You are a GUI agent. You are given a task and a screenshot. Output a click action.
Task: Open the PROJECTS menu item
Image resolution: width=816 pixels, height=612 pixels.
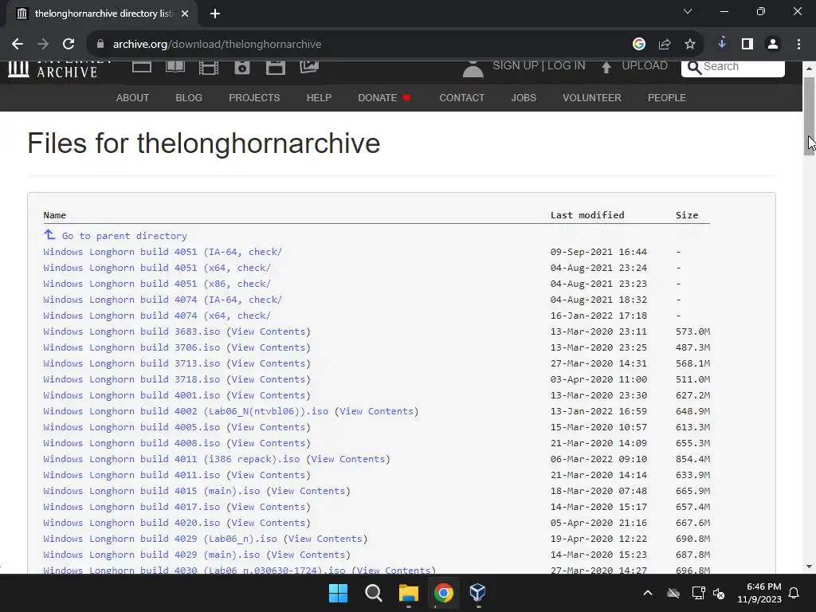tap(254, 98)
